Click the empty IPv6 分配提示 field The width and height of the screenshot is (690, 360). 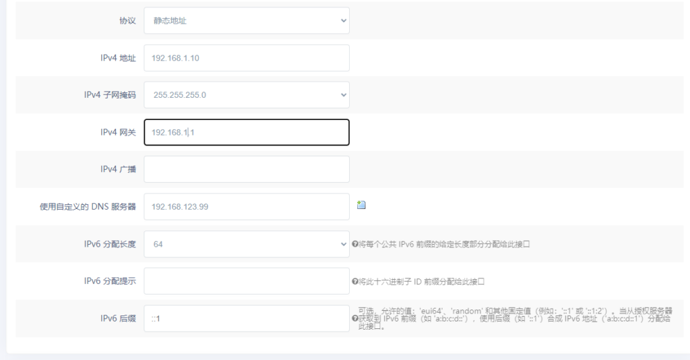(247, 281)
